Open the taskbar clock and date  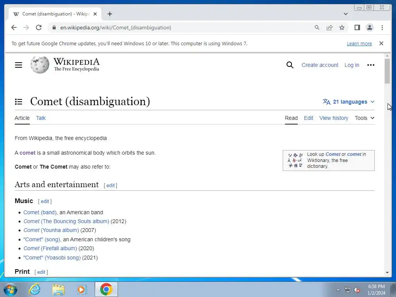point(376,290)
